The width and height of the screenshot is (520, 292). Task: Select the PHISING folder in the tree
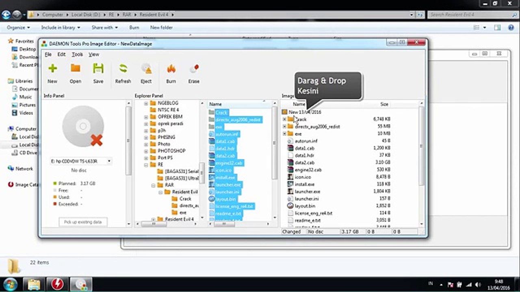pyautogui.click(x=166, y=137)
